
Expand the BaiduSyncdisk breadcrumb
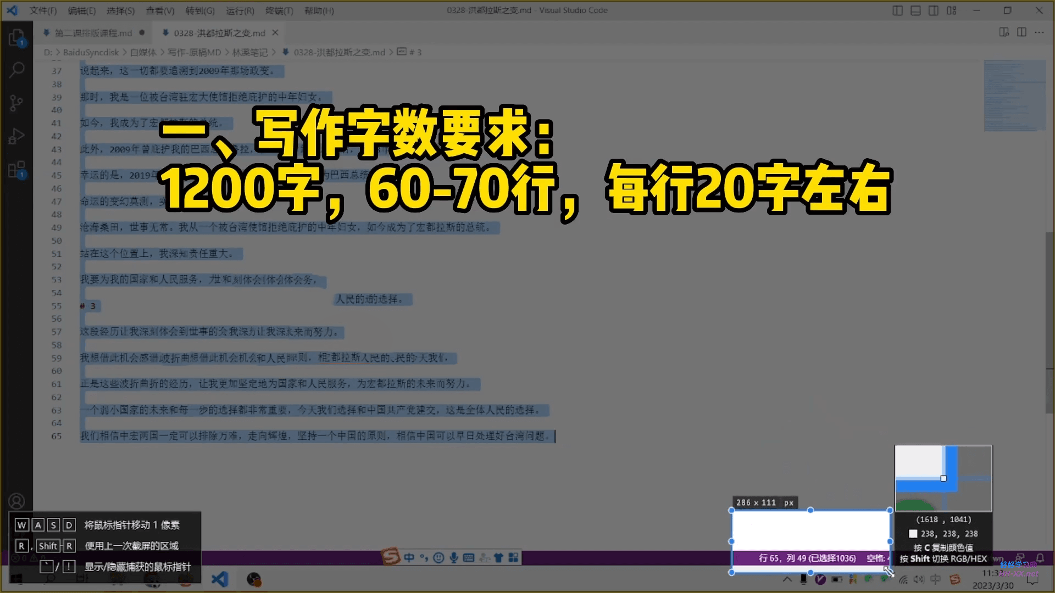[x=91, y=52]
